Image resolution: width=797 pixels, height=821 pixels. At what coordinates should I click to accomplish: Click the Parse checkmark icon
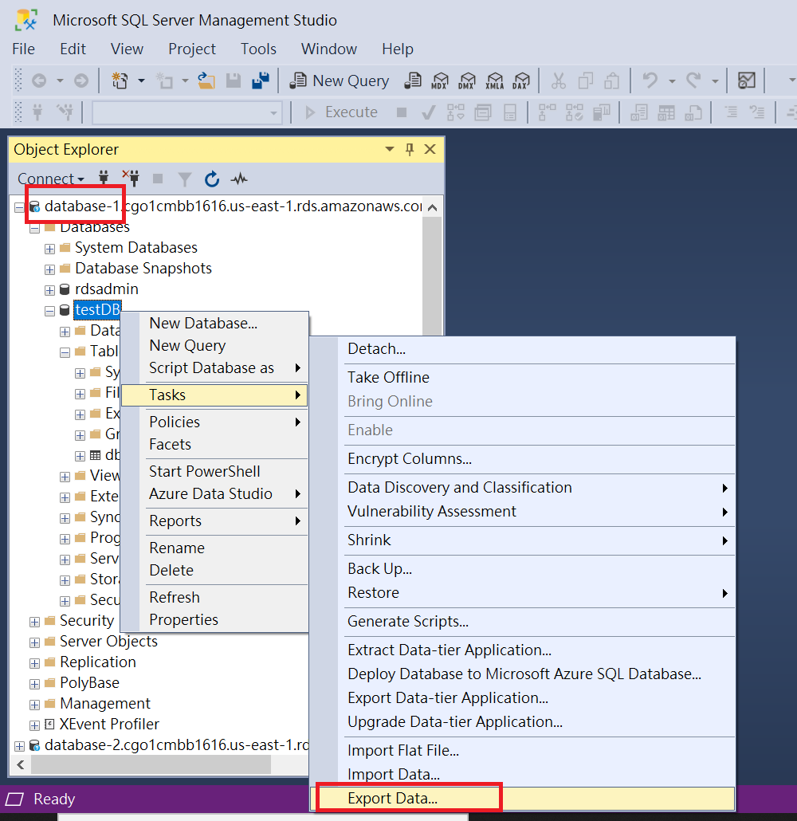tap(428, 112)
